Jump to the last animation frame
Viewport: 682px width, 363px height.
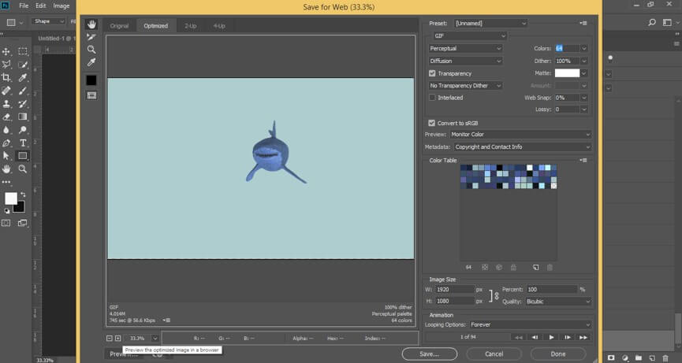pyautogui.click(x=583, y=337)
